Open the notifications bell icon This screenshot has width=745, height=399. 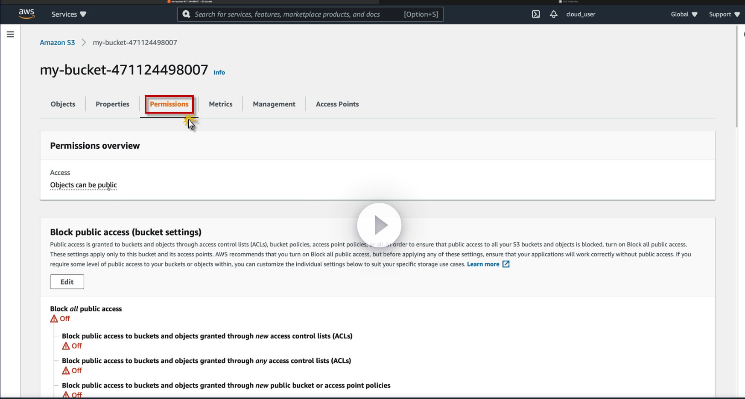tap(553, 14)
